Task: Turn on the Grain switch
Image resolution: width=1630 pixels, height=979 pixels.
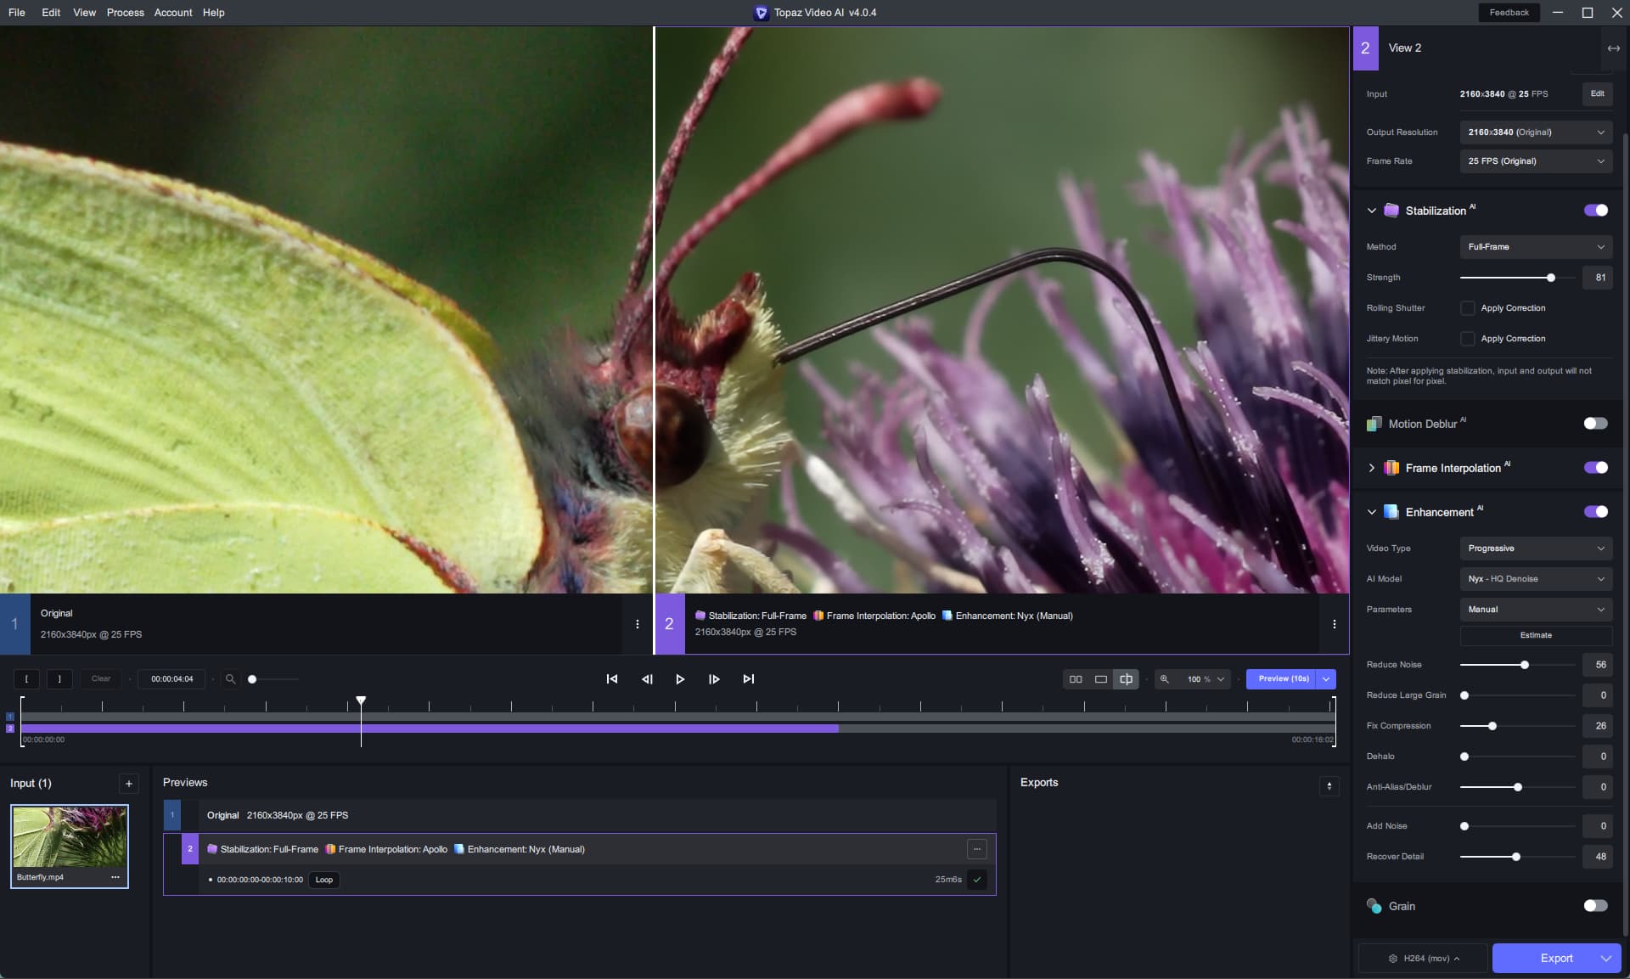Action: pyautogui.click(x=1595, y=906)
